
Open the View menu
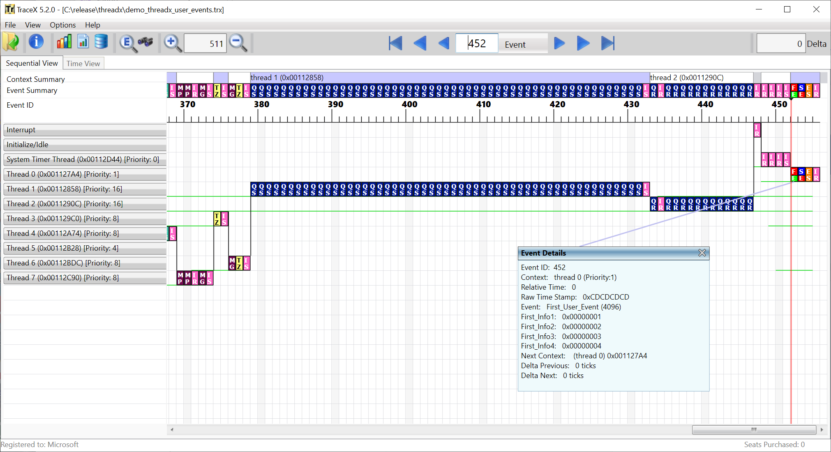32,25
